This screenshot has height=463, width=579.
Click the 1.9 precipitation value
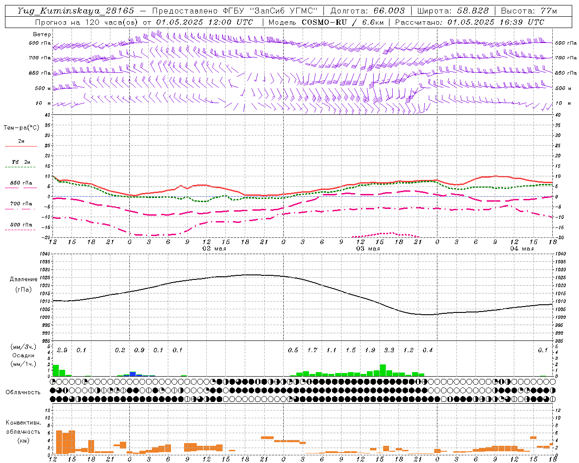coord(370,350)
